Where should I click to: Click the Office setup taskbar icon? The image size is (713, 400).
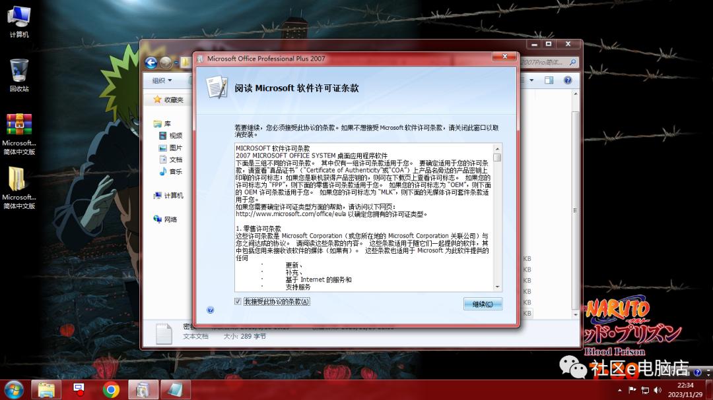(143, 390)
